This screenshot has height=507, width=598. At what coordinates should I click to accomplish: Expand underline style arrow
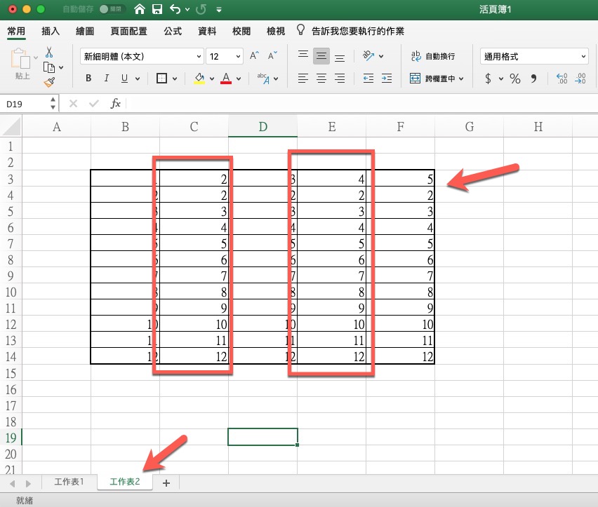pyautogui.click(x=138, y=79)
